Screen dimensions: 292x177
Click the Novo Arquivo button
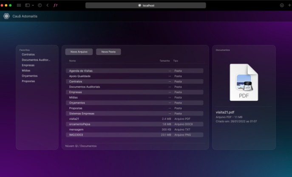(x=79, y=52)
